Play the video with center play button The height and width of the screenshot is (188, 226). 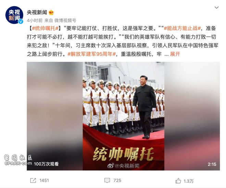point(123,116)
